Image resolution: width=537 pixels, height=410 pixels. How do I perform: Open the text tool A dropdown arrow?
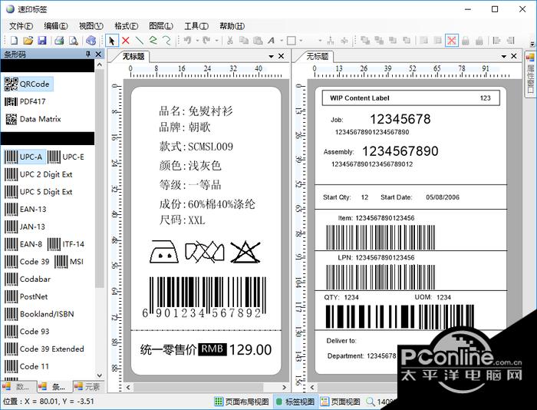282,41
